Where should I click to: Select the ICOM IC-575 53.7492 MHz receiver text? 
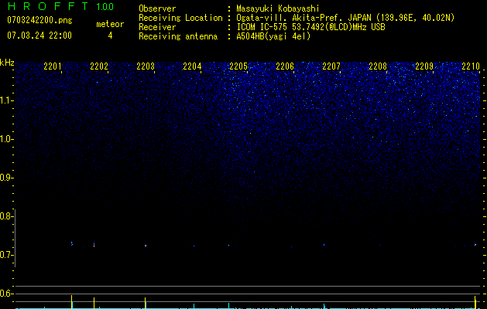click(310, 27)
